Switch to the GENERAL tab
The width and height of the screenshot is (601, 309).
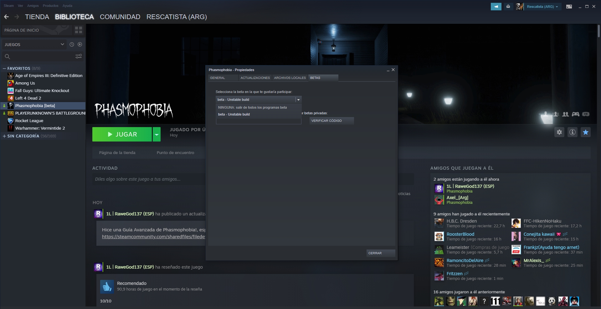coord(223,78)
